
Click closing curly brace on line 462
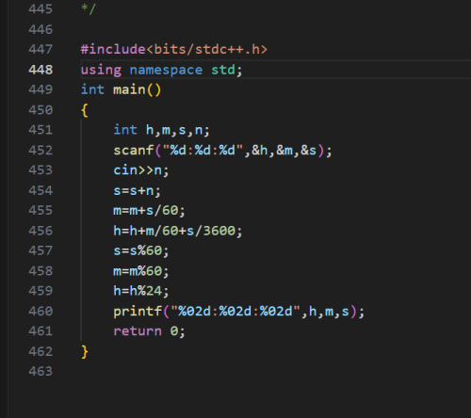85,351
